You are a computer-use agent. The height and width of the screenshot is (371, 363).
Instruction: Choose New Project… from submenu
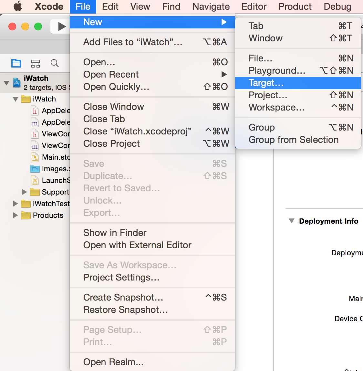(298, 95)
